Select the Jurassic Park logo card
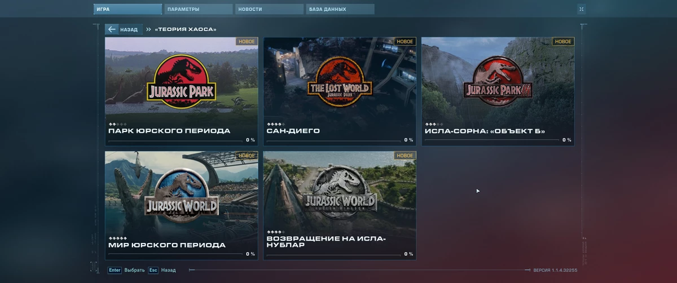 [x=182, y=91]
